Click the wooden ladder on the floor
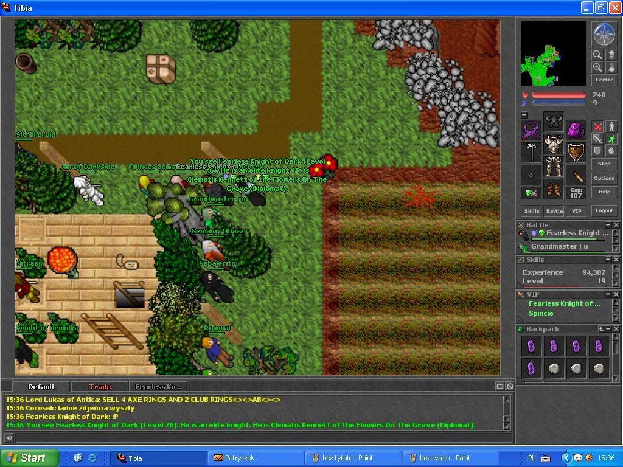The width and height of the screenshot is (623, 467). click(113, 331)
